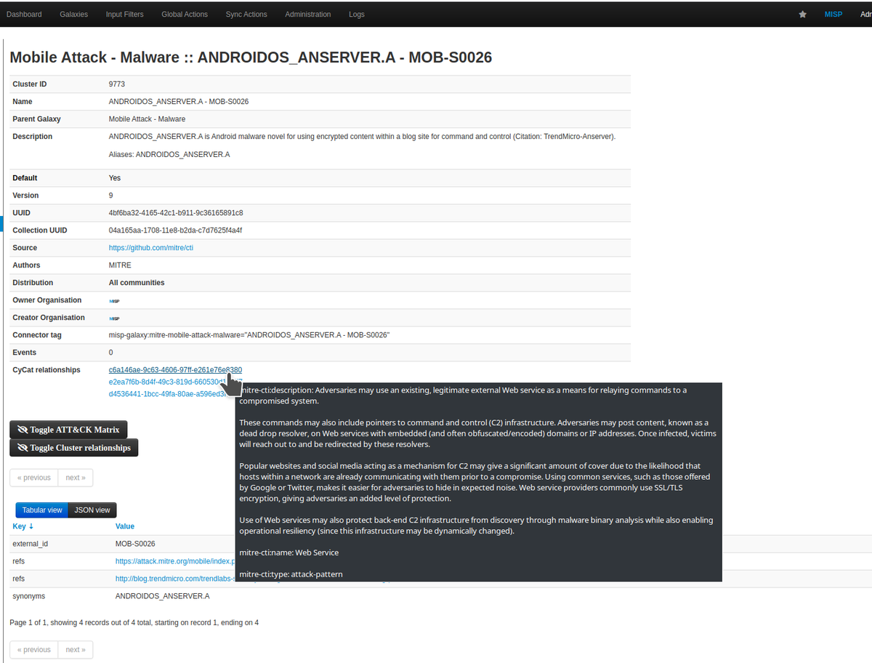Select Cluster ID value 9773
The width and height of the screenshot is (872, 663).
[x=117, y=84]
